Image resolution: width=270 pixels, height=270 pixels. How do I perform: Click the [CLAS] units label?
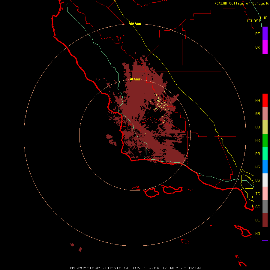[253, 21]
